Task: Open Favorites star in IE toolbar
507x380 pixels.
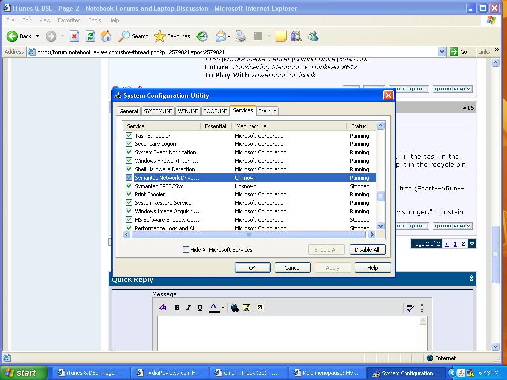Action: pyautogui.click(x=172, y=36)
